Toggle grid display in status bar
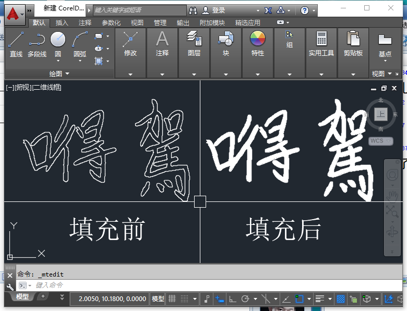 point(172,299)
